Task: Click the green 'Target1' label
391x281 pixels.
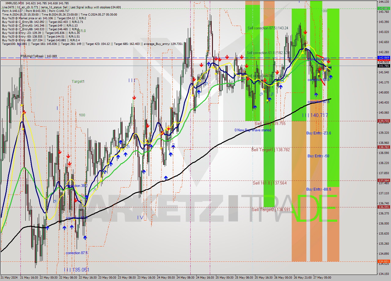Action: coord(78,82)
